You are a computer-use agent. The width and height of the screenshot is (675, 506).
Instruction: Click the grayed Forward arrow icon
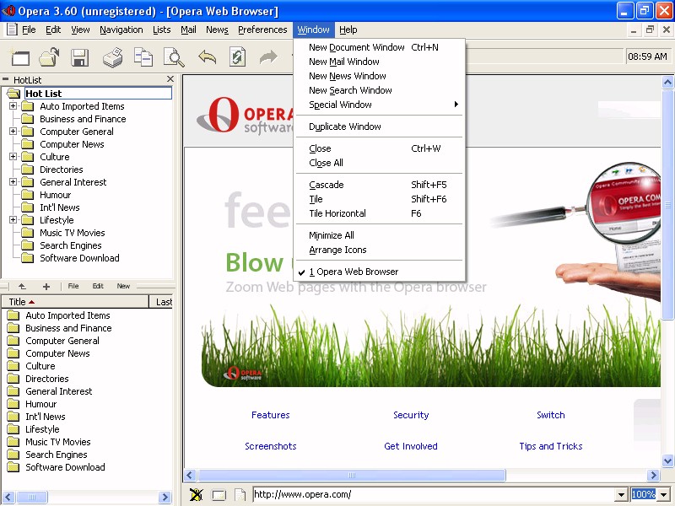coord(268,57)
